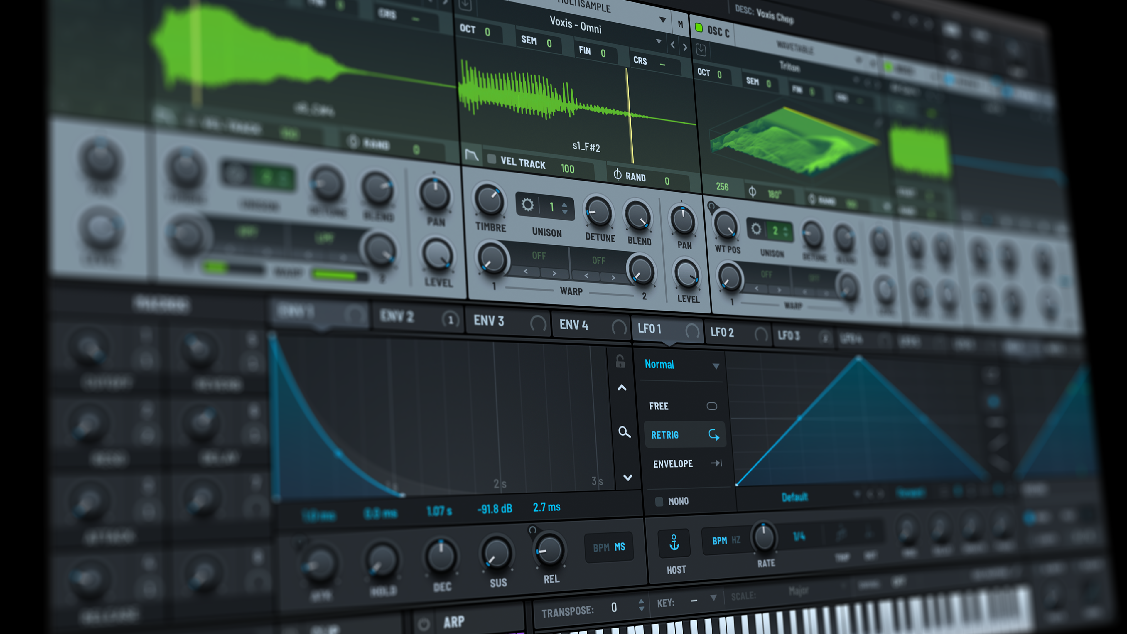Adjust the UNISON voice stepper showing 2
Viewport: 1127px width, 634px height.
click(x=786, y=232)
